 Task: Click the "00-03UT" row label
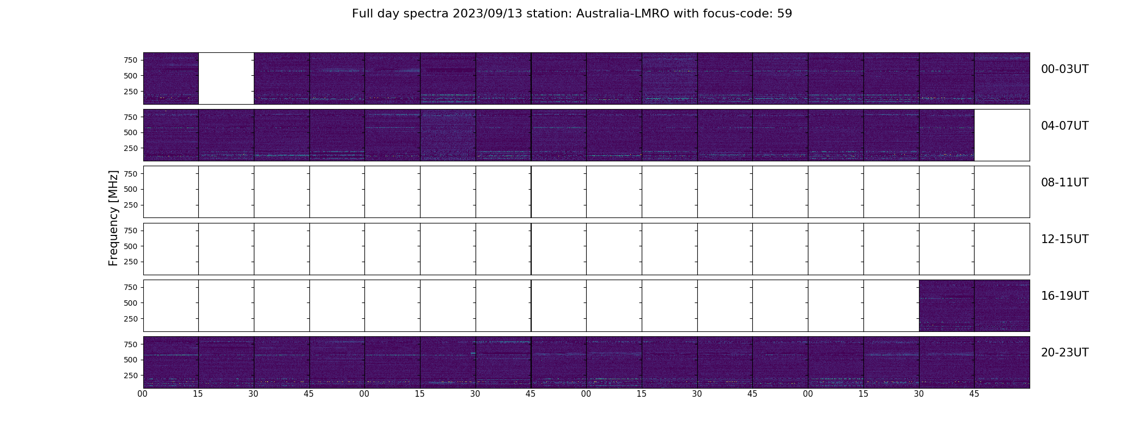(1064, 69)
